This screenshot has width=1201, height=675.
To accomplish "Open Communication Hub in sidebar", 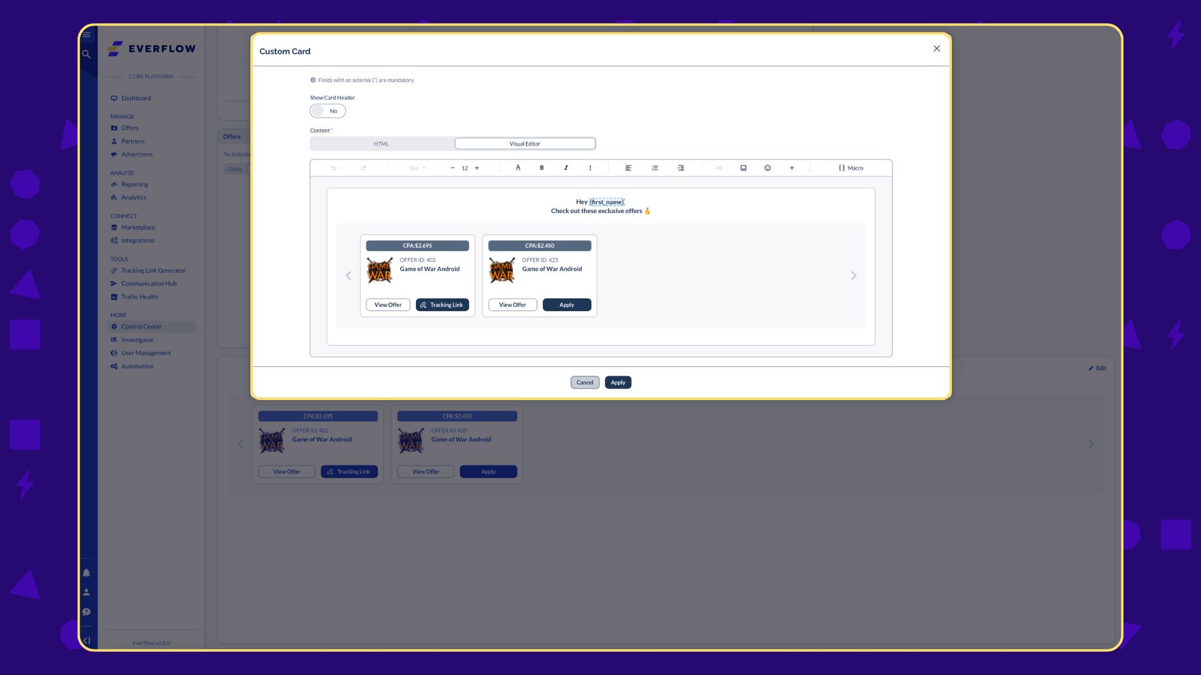I will 149,284.
